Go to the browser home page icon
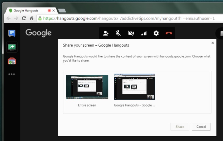This screenshot has height=141, width=223. [32, 18]
